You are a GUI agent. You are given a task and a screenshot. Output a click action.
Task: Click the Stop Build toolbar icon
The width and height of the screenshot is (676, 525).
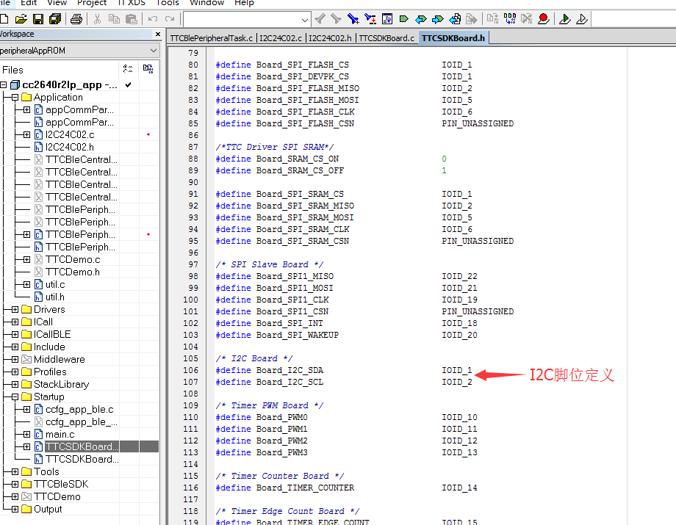[x=526, y=19]
